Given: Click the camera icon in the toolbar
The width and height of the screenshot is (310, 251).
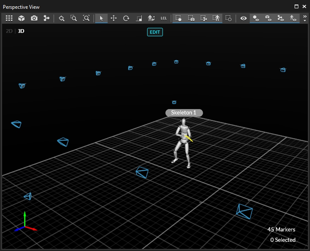Looking at the screenshot, I should coord(34,18).
